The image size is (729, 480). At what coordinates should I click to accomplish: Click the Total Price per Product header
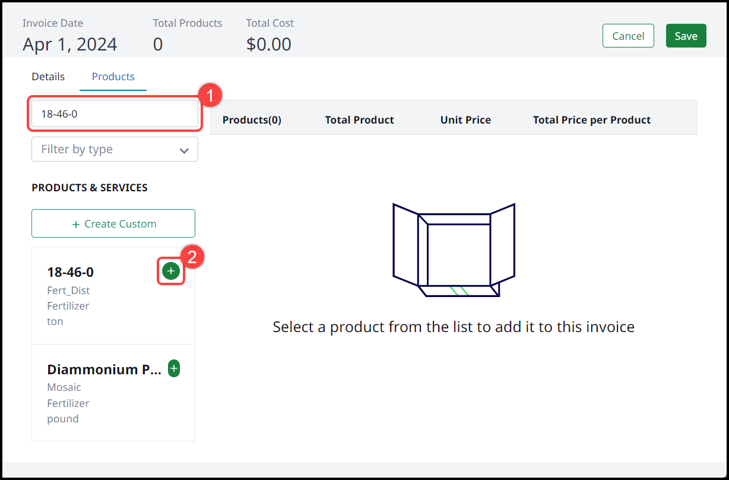coord(591,120)
